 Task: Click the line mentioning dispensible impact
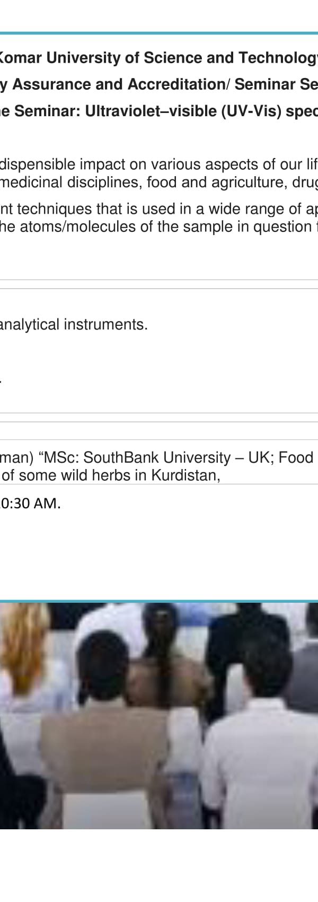point(159,164)
